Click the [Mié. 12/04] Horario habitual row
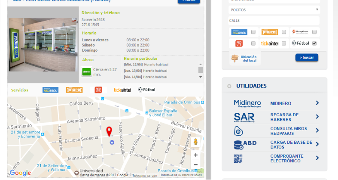Image resolution: width=338 pixels, height=180 pixels. pyautogui.click(x=146, y=65)
